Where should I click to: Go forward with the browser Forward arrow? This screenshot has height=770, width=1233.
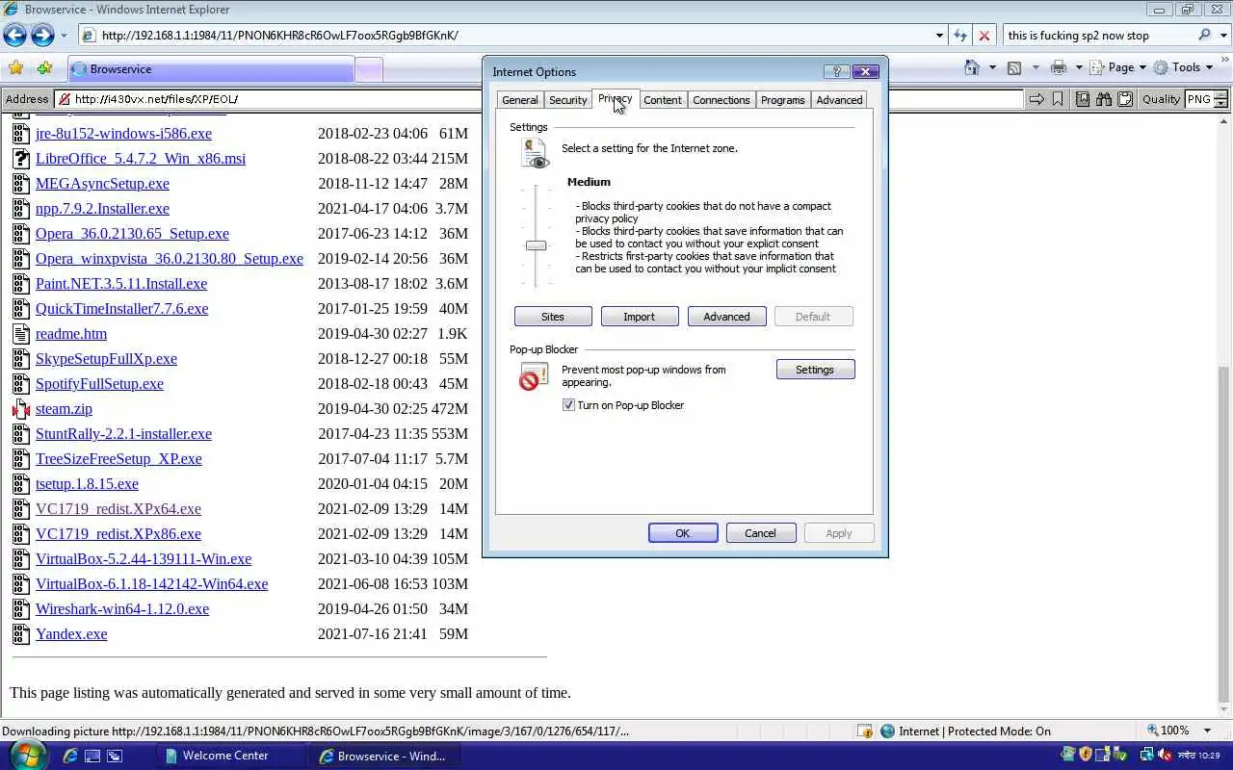(42, 36)
